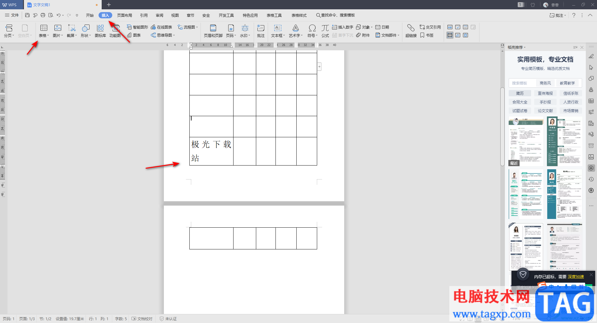Choose the 合同大全 template category
Viewport: 597px width, 323px height.
click(x=520, y=102)
